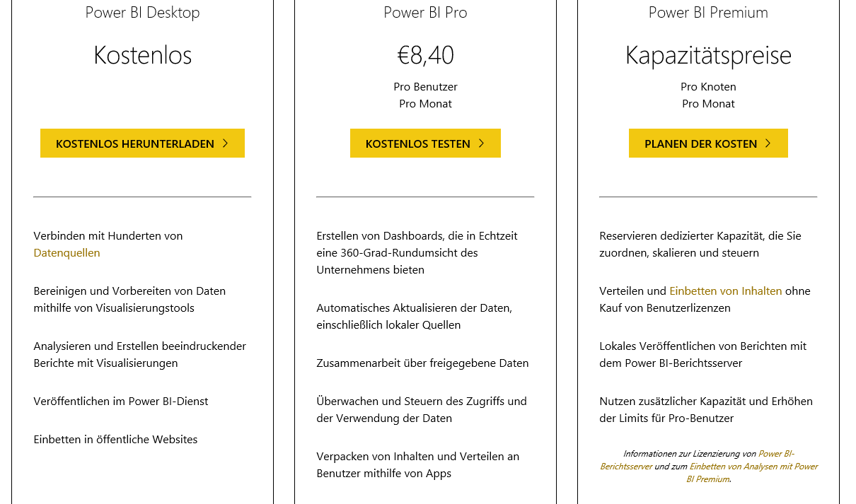The width and height of the screenshot is (856, 504).
Task: Click the €8,40 price text
Action: point(425,55)
